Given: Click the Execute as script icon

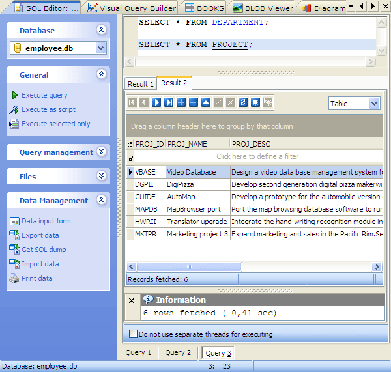Looking at the screenshot, I should [x=14, y=109].
